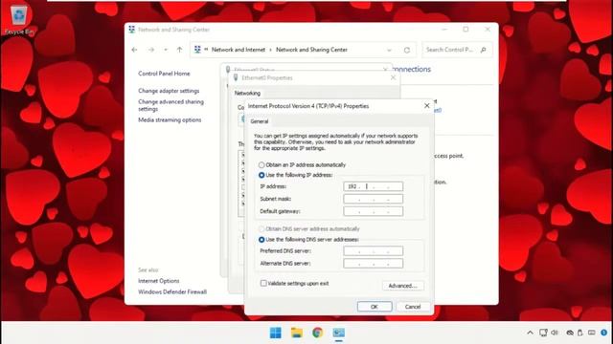Go up one level in Control Panel
This screenshot has height=344, width=613.
(179, 50)
